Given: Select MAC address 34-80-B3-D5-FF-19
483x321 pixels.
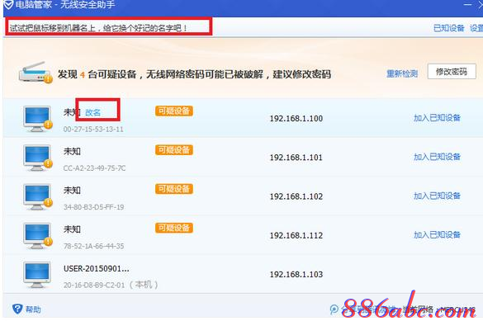Looking at the screenshot, I should [x=93, y=207].
